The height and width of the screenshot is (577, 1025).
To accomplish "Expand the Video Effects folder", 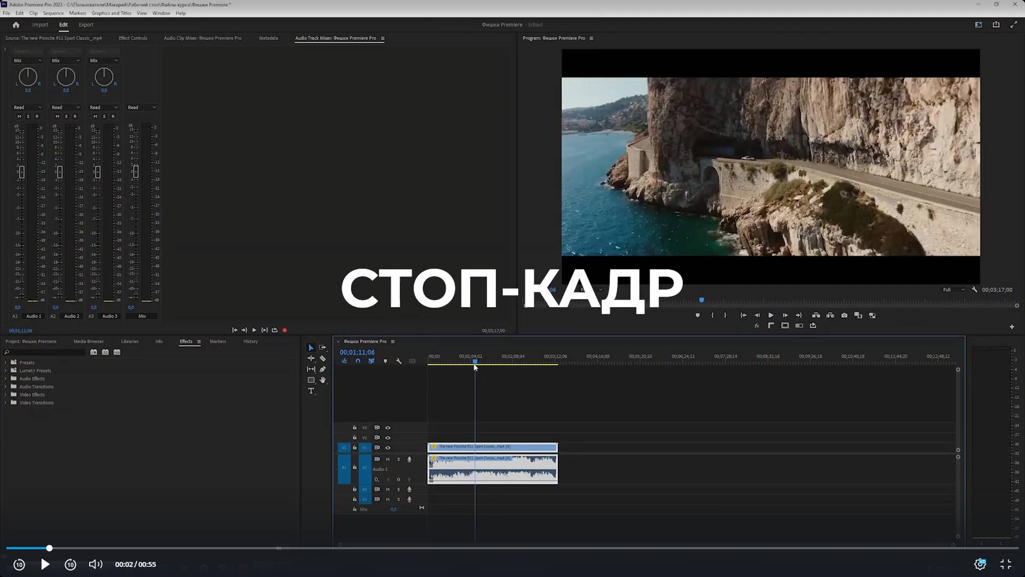I will pos(6,395).
